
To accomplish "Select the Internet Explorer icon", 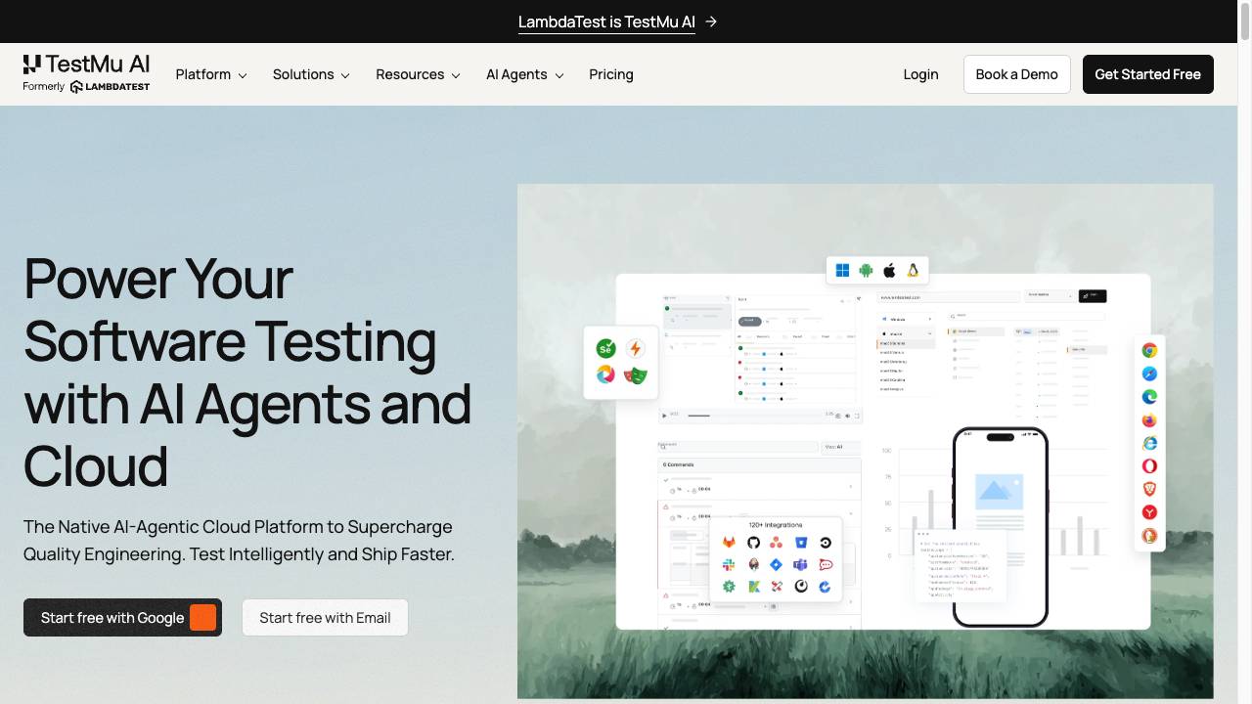I will pos(1149,443).
